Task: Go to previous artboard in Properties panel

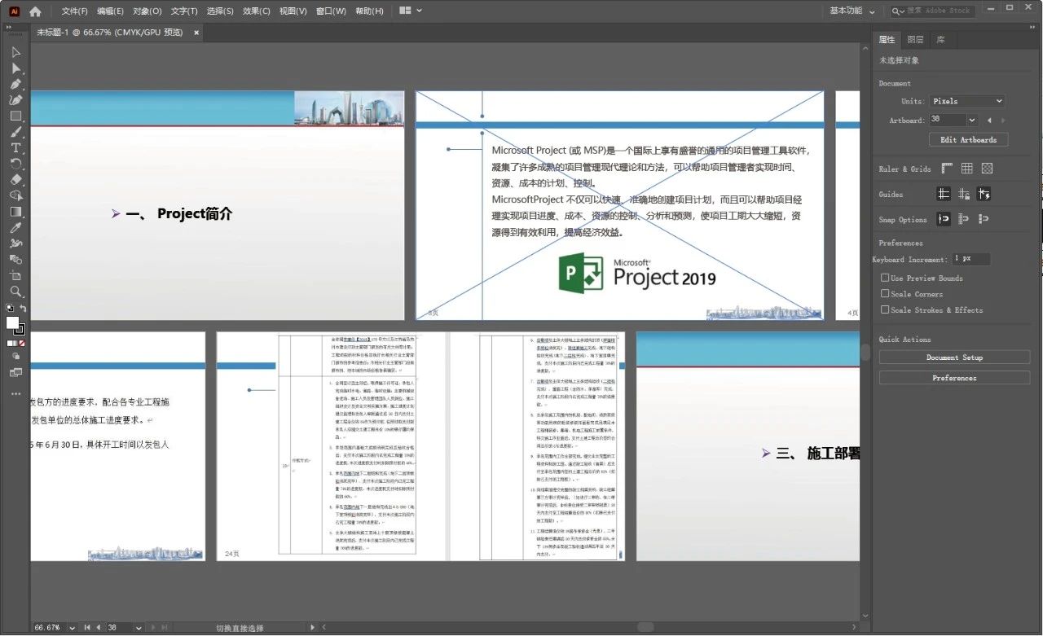Action: (x=990, y=121)
